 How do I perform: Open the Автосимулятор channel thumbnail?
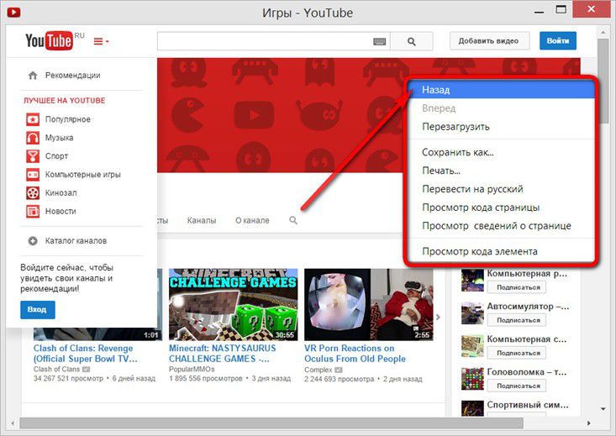click(x=472, y=313)
